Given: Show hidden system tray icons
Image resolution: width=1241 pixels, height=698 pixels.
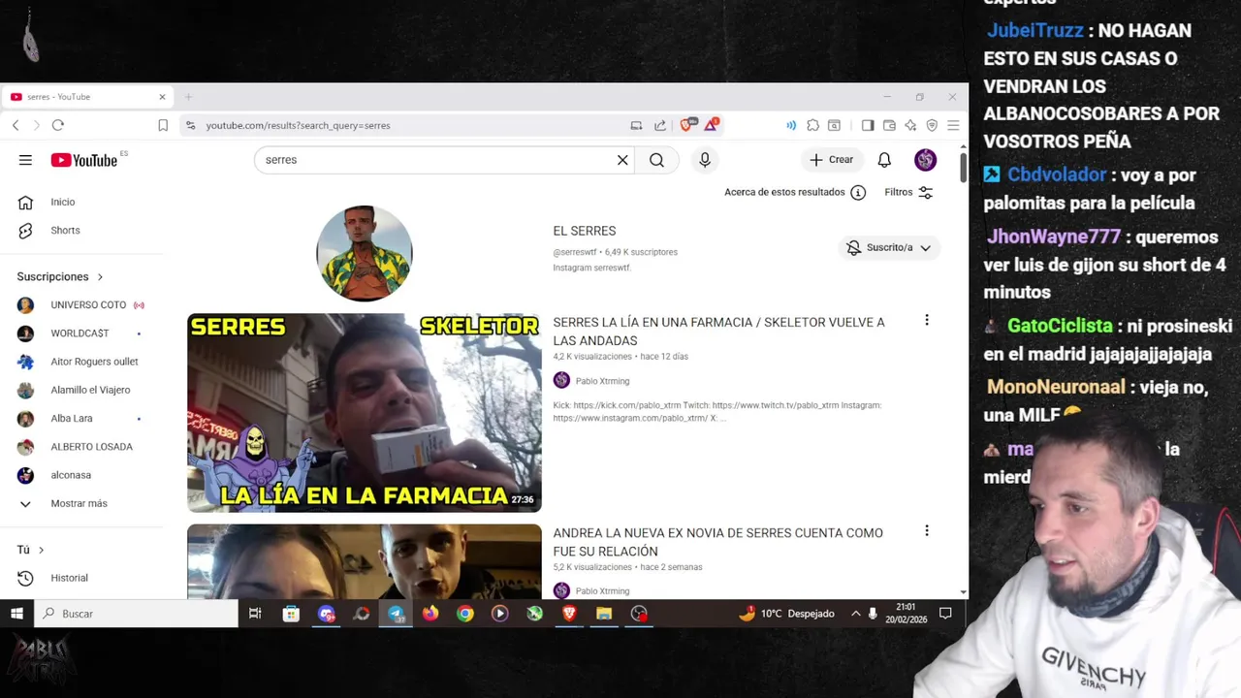Looking at the screenshot, I should pos(855,614).
